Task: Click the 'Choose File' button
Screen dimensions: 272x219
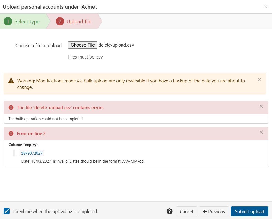Action: (82, 45)
